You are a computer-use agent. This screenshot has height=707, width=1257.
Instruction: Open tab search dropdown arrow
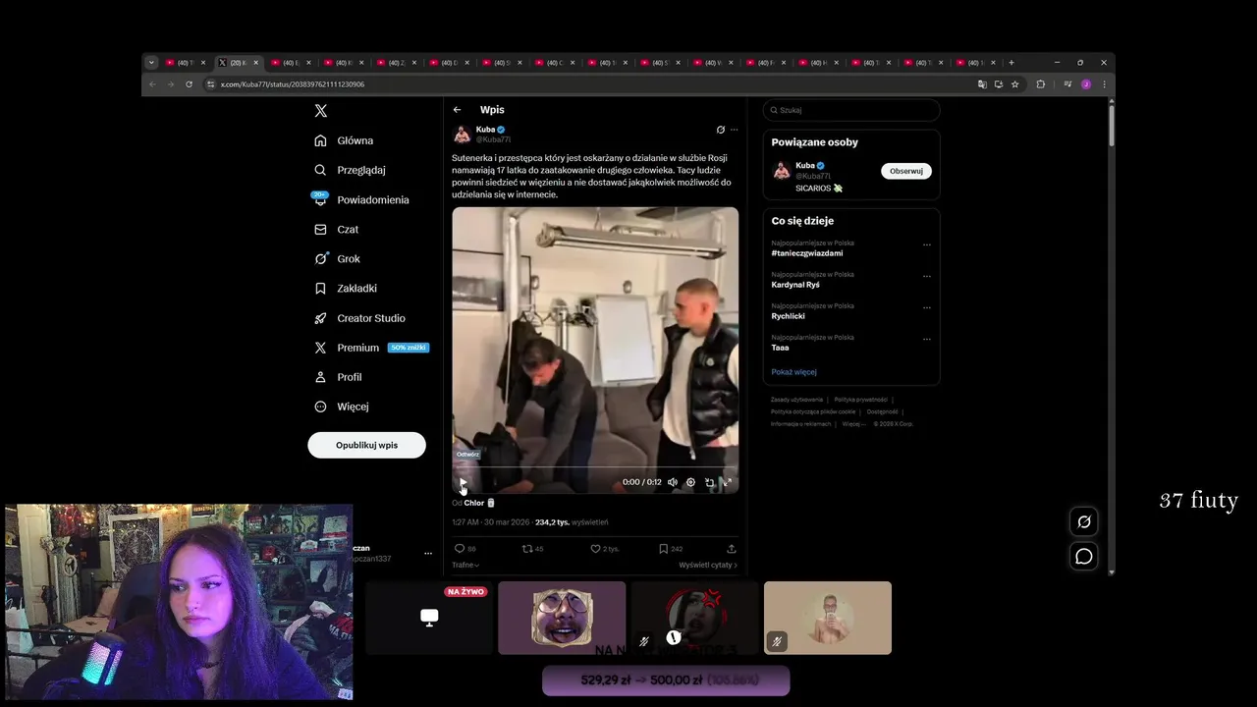coord(151,63)
